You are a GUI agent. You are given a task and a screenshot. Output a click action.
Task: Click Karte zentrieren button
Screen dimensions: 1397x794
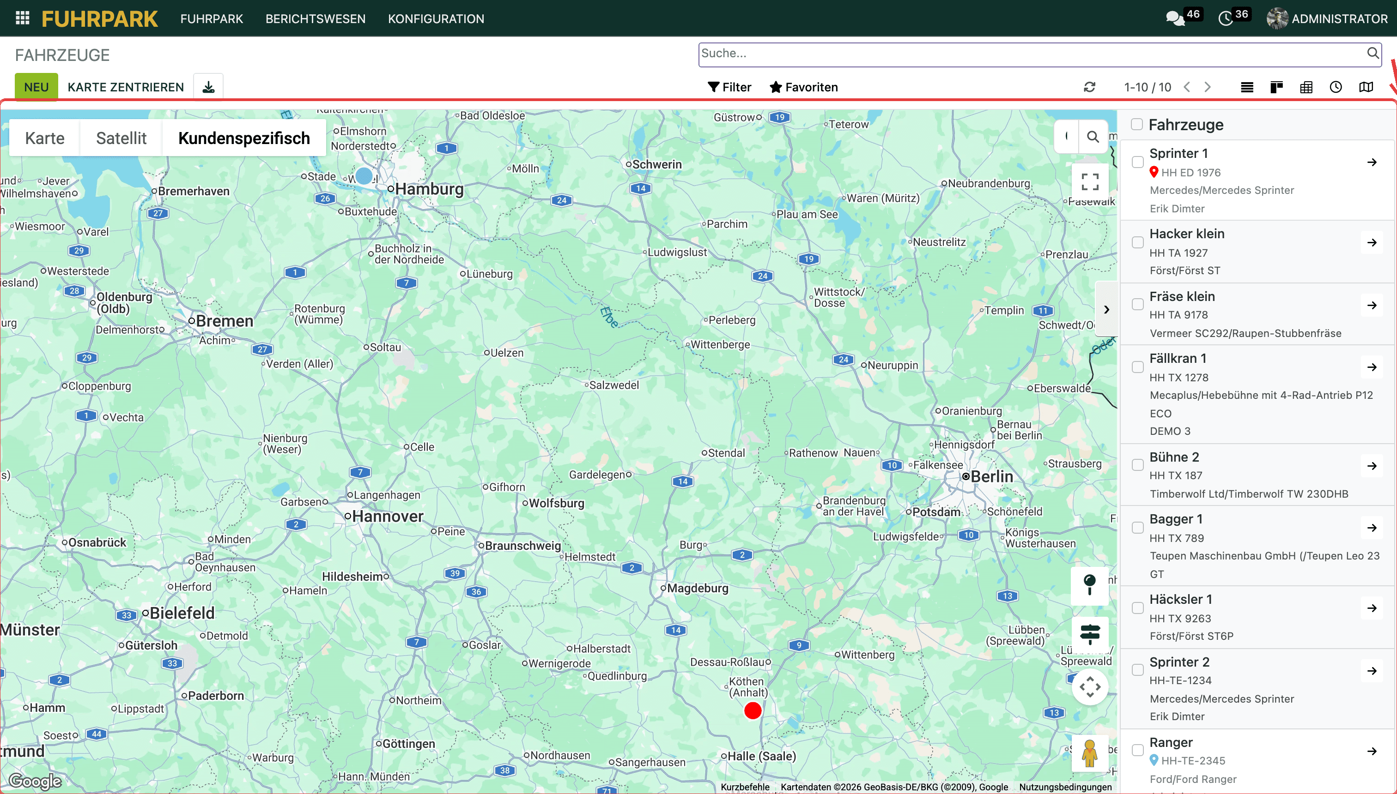point(126,87)
